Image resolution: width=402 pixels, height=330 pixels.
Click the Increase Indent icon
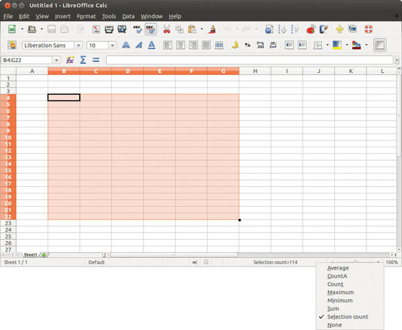point(302,45)
